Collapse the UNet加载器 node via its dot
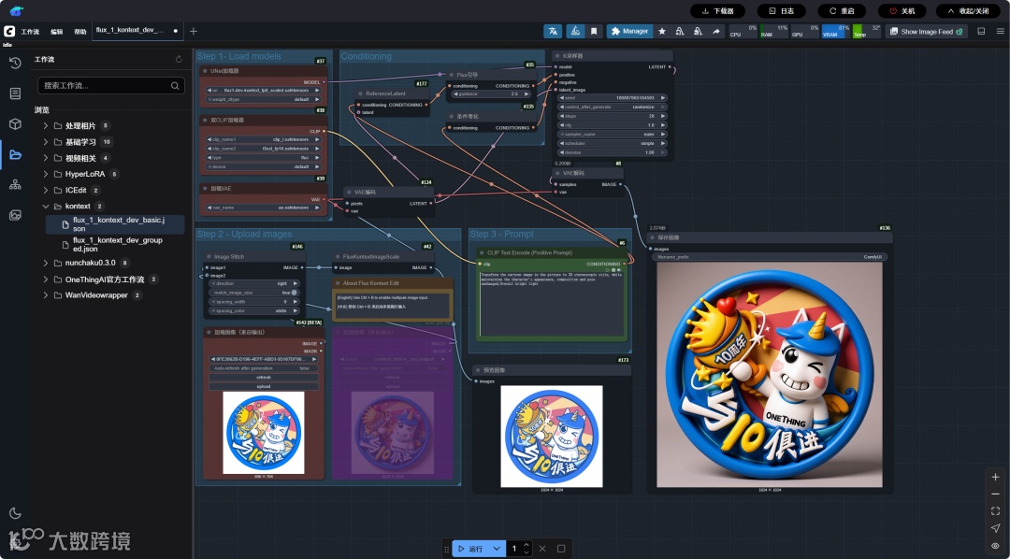 tap(205, 71)
